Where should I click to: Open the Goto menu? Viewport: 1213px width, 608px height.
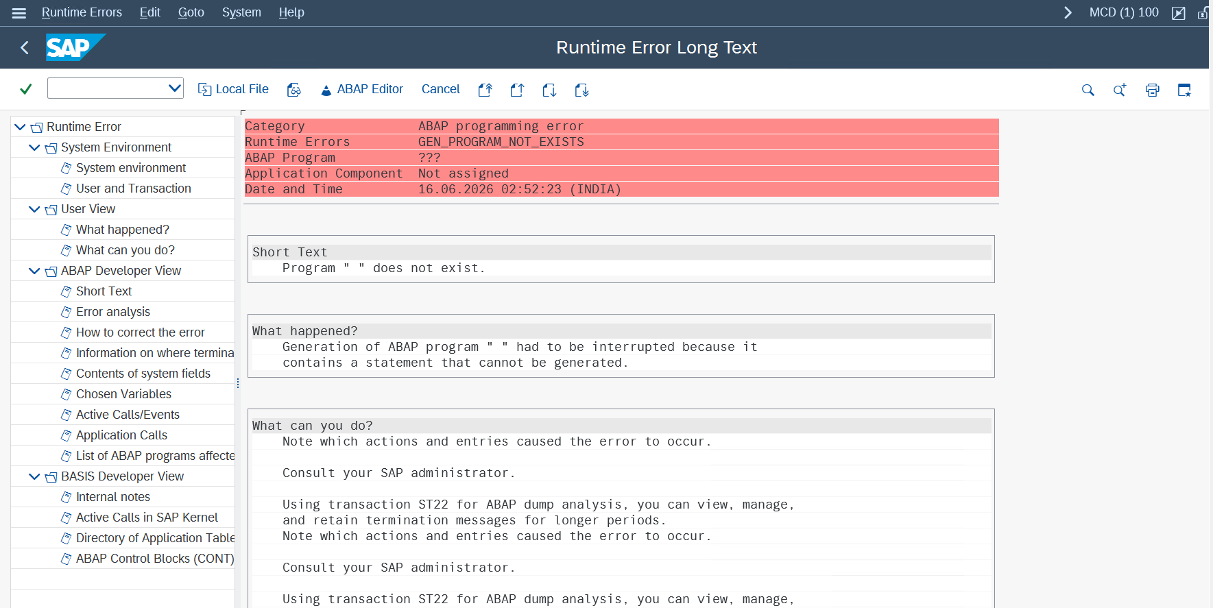click(x=191, y=12)
